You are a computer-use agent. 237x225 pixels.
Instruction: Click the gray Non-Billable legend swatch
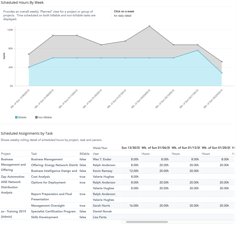(36, 117)
